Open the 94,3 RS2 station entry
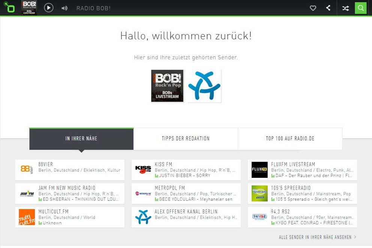The width and height of the screenshot is (372, 248). [x=302, y=217]
